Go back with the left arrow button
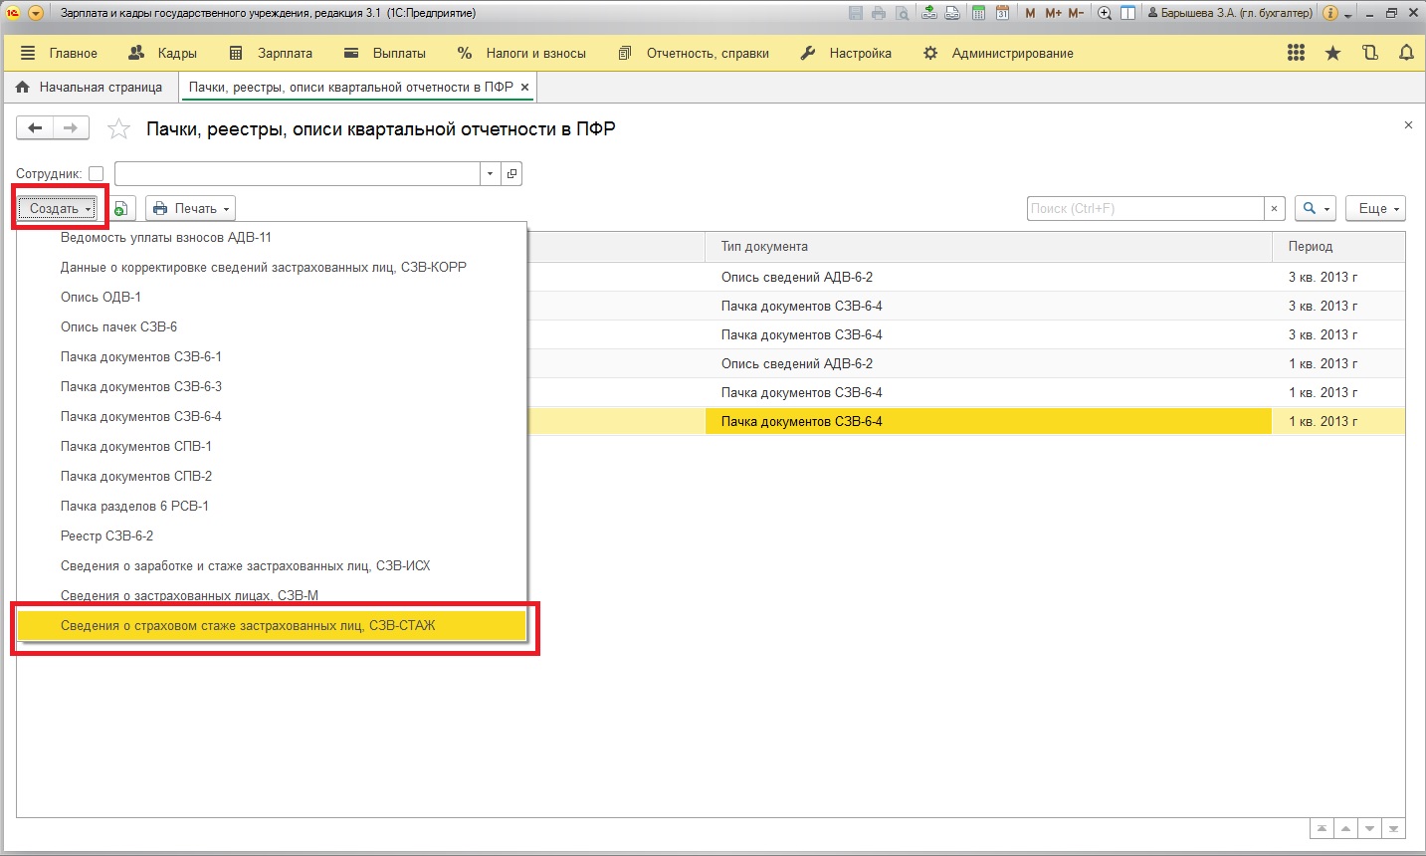 pyautogui.click(x=35, y=128)
